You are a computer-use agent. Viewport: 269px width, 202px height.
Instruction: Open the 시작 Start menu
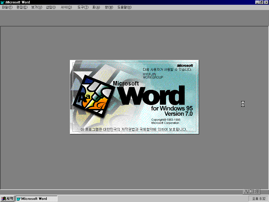[x=7, y=199]
